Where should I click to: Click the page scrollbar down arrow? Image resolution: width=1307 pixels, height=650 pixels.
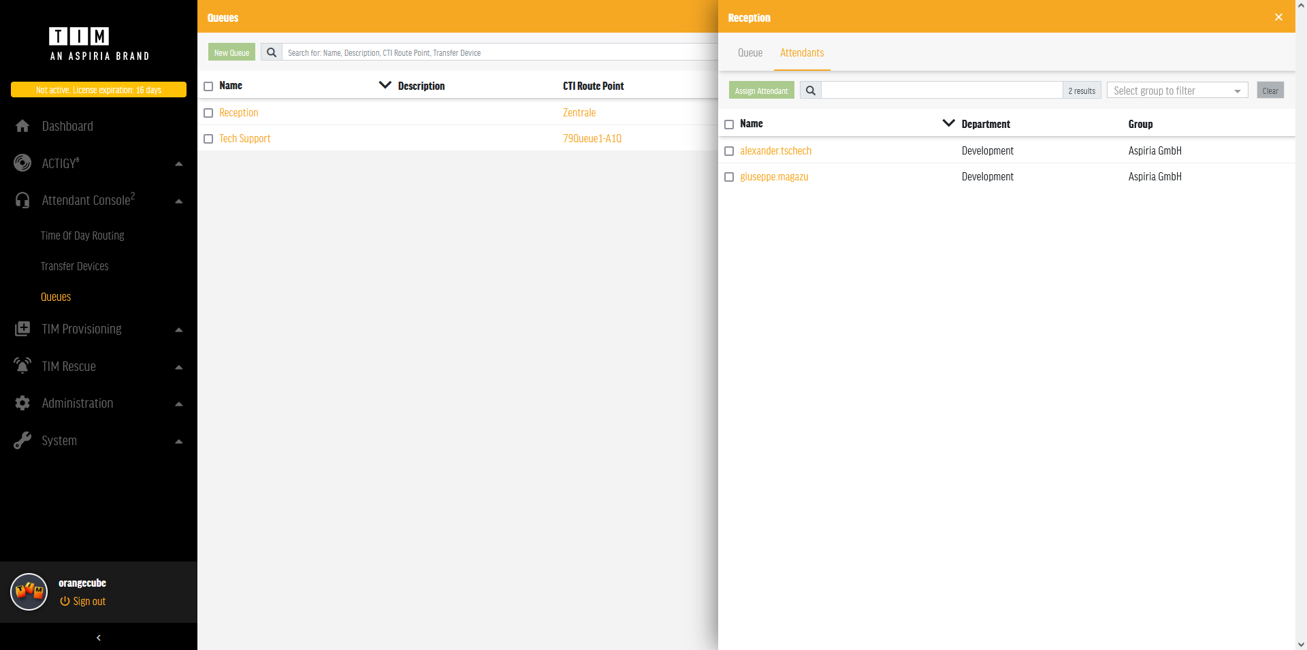coord(1301,644)
